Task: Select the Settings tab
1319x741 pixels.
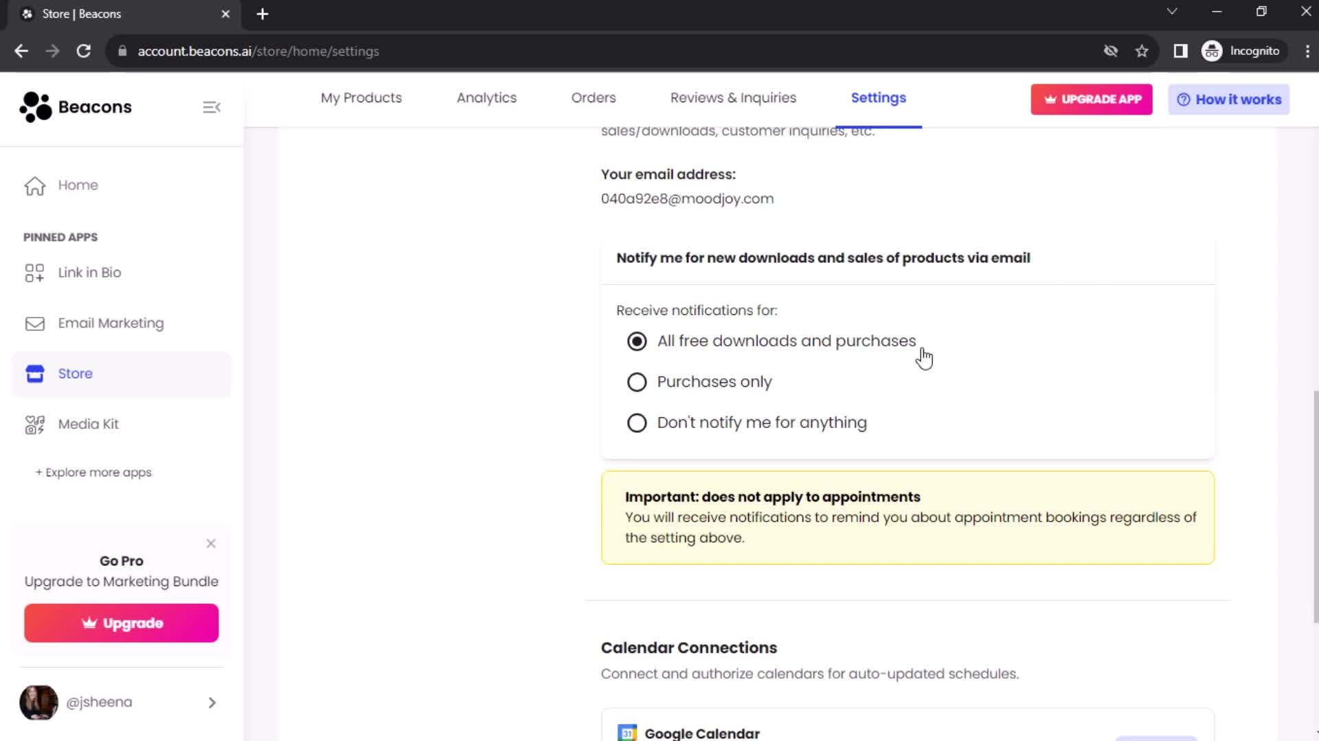Action: coord(879,98)
